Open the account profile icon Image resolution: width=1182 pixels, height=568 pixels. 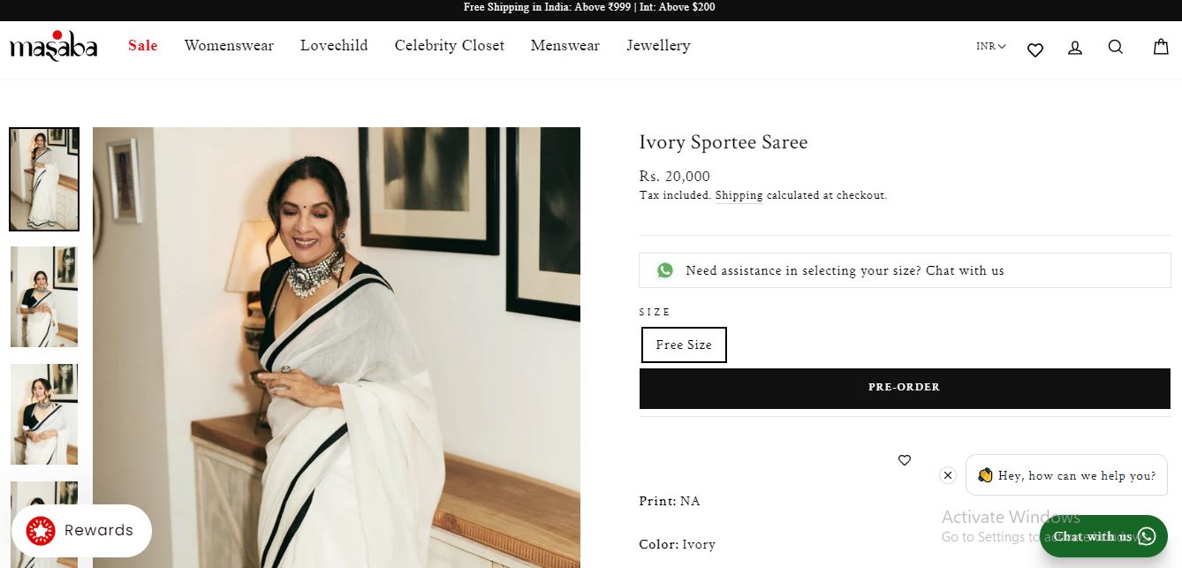(x=1075, y=48)
